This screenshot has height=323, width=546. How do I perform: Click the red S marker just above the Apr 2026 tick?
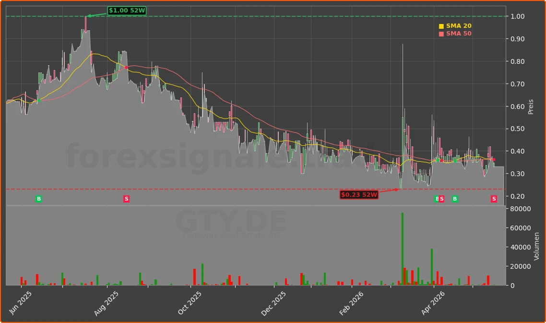(x=441, y=199)
